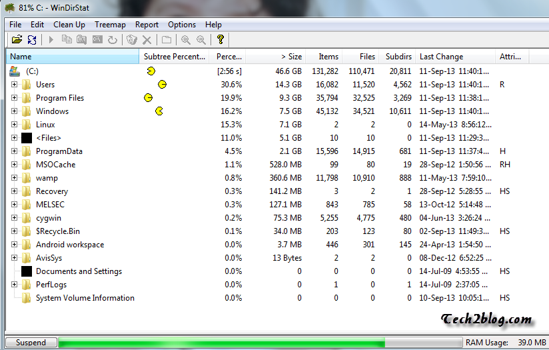Expand the Windows folder node
This screenshot has height=350, width=549.
(x=14, y=111)
